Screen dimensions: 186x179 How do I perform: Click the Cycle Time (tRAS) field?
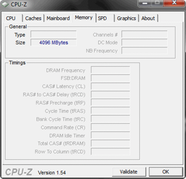point(110,111)
